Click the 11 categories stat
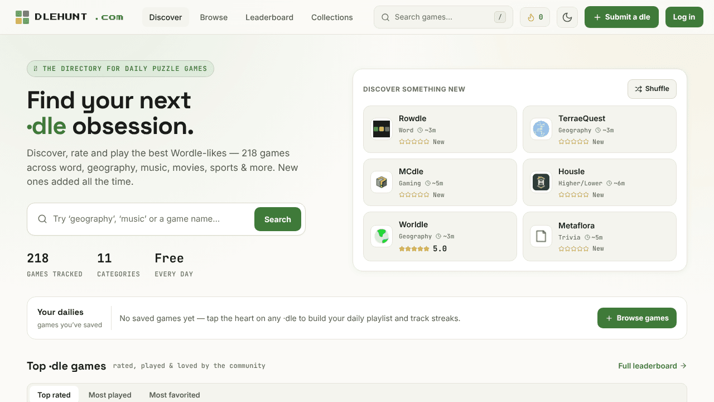Screen dimensions: 714x402 click(118, 265)
